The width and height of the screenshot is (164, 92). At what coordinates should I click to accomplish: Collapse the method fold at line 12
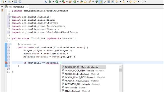11,44
